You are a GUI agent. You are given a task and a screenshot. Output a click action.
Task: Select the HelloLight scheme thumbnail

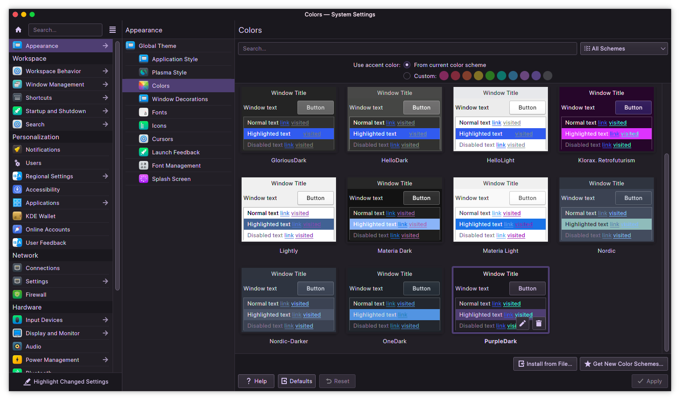click(x=500, y=119)
